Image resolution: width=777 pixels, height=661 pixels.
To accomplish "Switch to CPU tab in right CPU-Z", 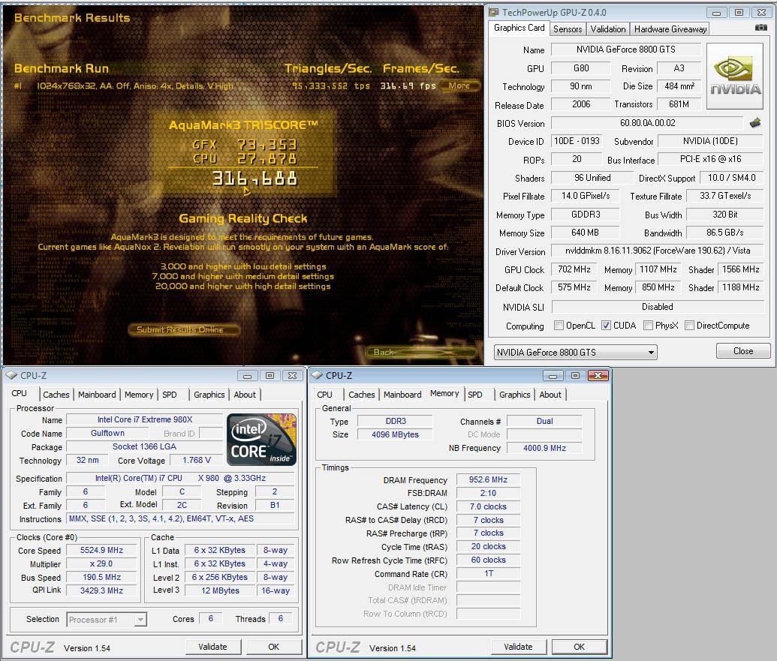I will click(x=324, y=395).
